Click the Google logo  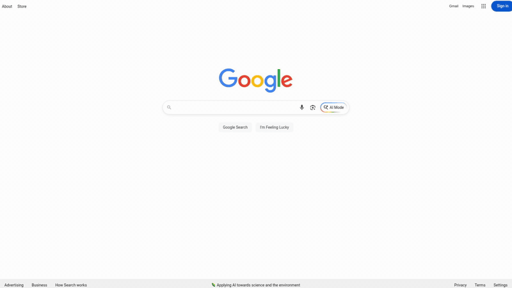pos(255,81)
